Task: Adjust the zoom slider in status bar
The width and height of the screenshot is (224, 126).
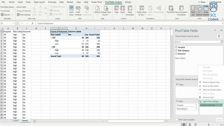Action: pyautogui.click(x=209, y=125)
